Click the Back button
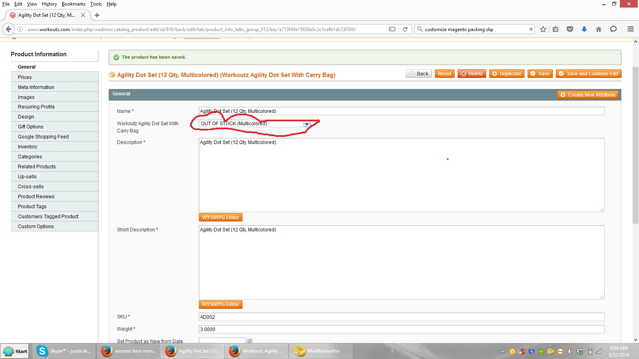This screenshot has width=639, height=359. point(419,74)
